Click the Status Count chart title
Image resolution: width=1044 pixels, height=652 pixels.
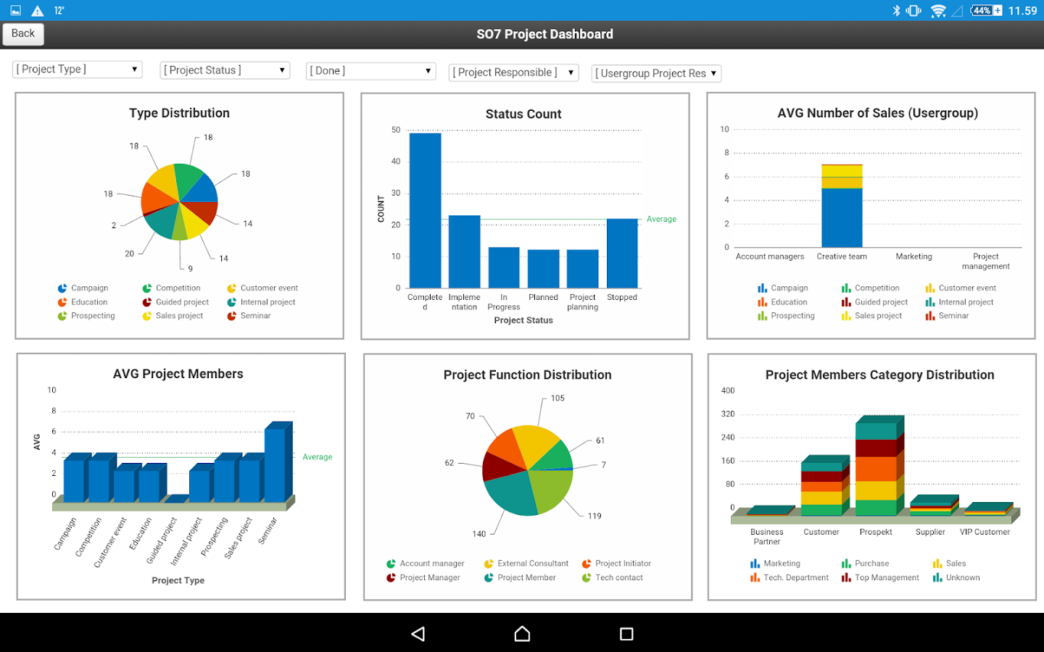[523, 114]
